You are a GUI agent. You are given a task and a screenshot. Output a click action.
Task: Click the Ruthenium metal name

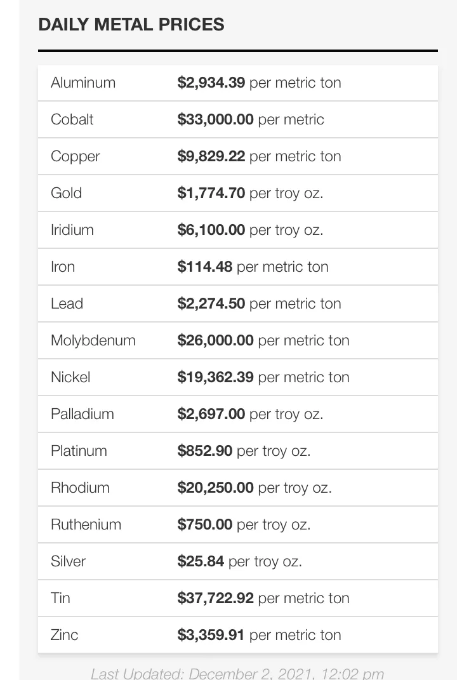pos(86,524)
